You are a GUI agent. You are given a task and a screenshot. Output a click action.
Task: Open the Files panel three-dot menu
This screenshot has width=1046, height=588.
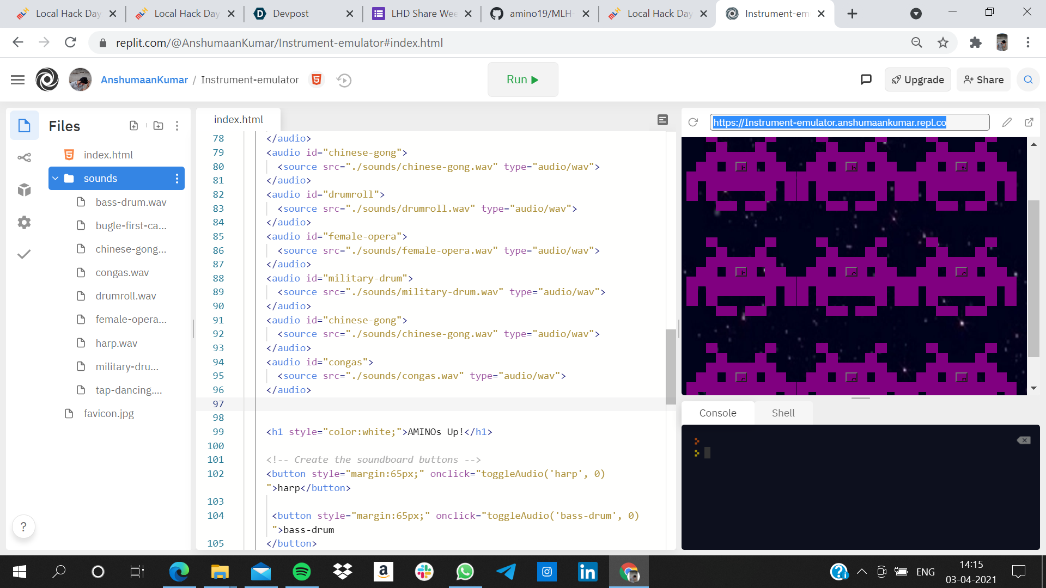[x=177, y=126]
